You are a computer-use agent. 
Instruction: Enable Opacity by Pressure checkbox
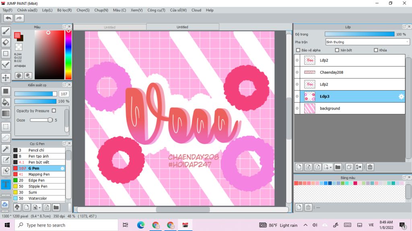[x=54, y=111]
